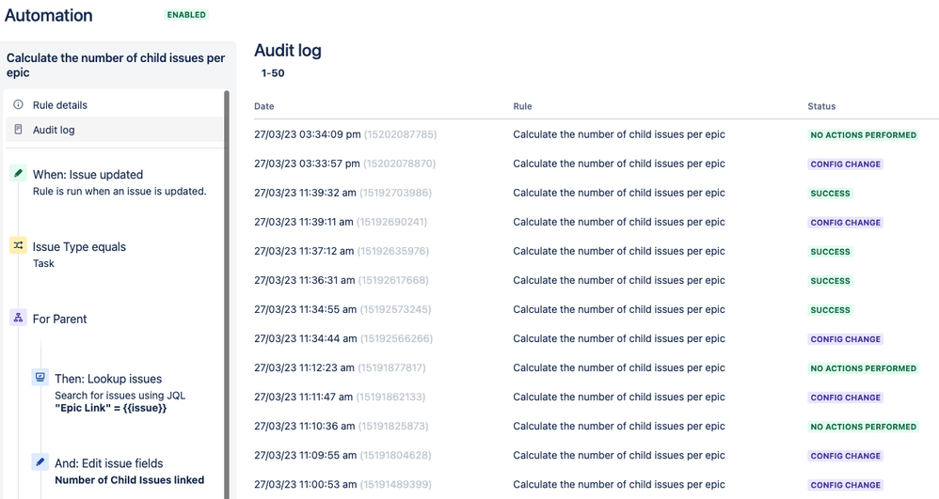Select the Edit issue fields pencil icon
Screen dimensions: 939x499
coord(40,462)
